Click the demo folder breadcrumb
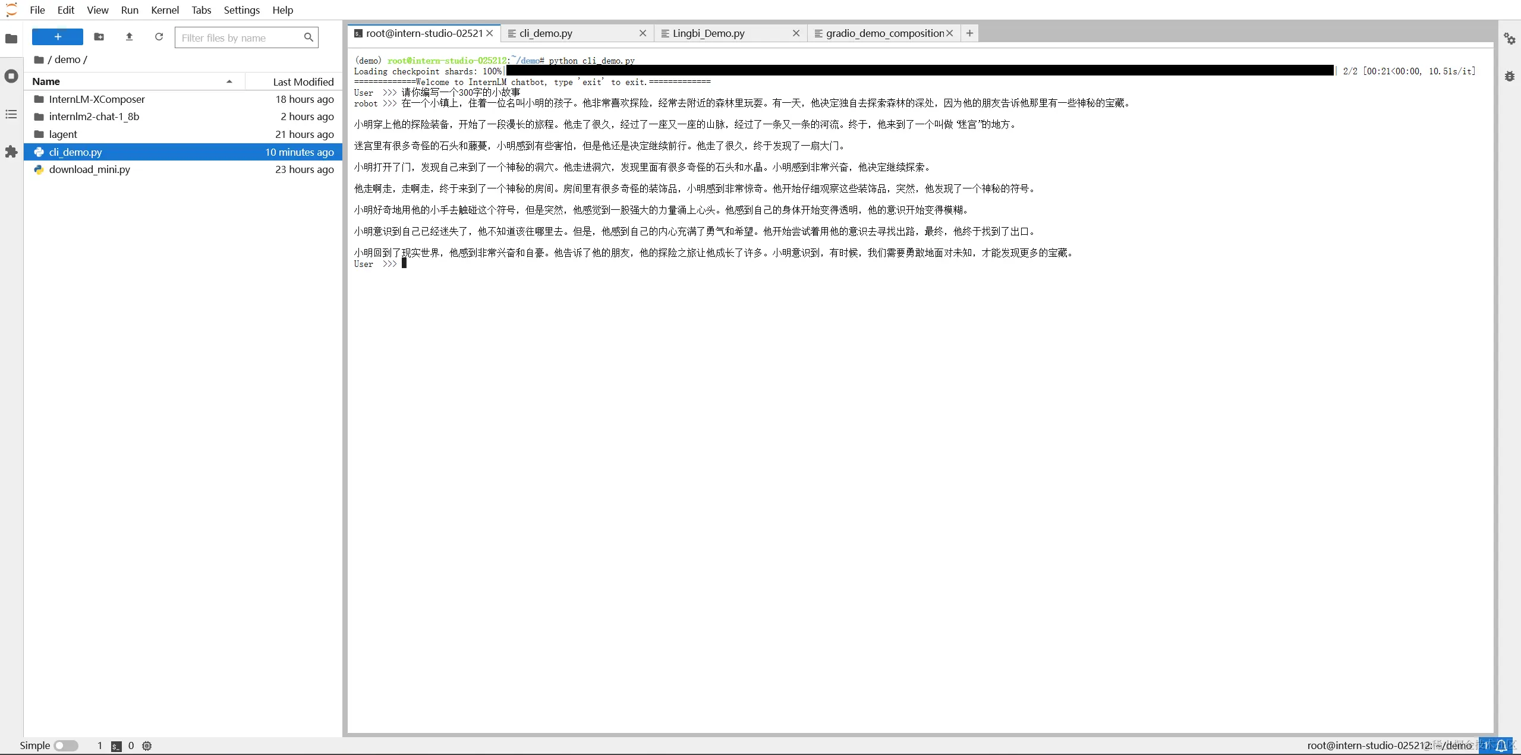 [67, 59]
